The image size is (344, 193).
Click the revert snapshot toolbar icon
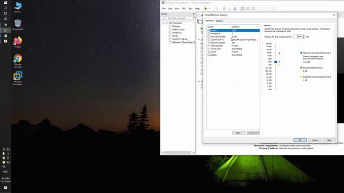(230, 9)
